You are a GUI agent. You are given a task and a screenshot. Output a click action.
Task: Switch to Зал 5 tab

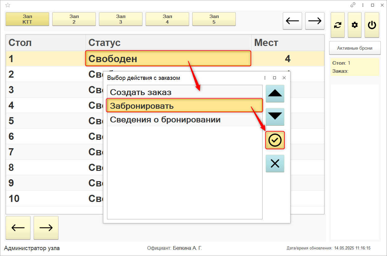[x=214, y=19]
